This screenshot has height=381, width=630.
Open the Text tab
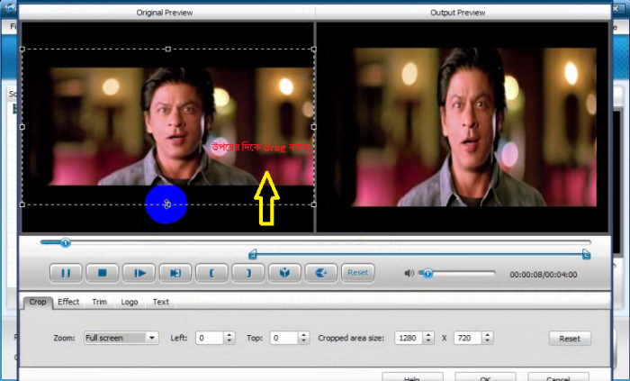161,302
